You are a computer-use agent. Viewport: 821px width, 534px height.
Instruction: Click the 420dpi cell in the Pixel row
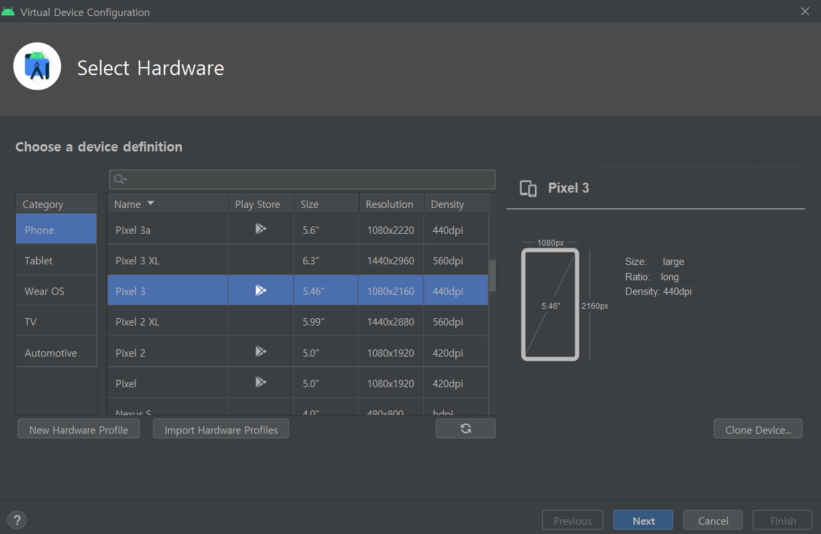[456, 383]
